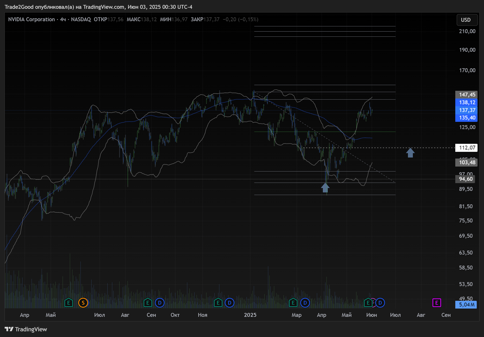484x337 pixels.
Task: Open the dividend "D" marker just before the 2025 label
Action: (x=229, y=303)
